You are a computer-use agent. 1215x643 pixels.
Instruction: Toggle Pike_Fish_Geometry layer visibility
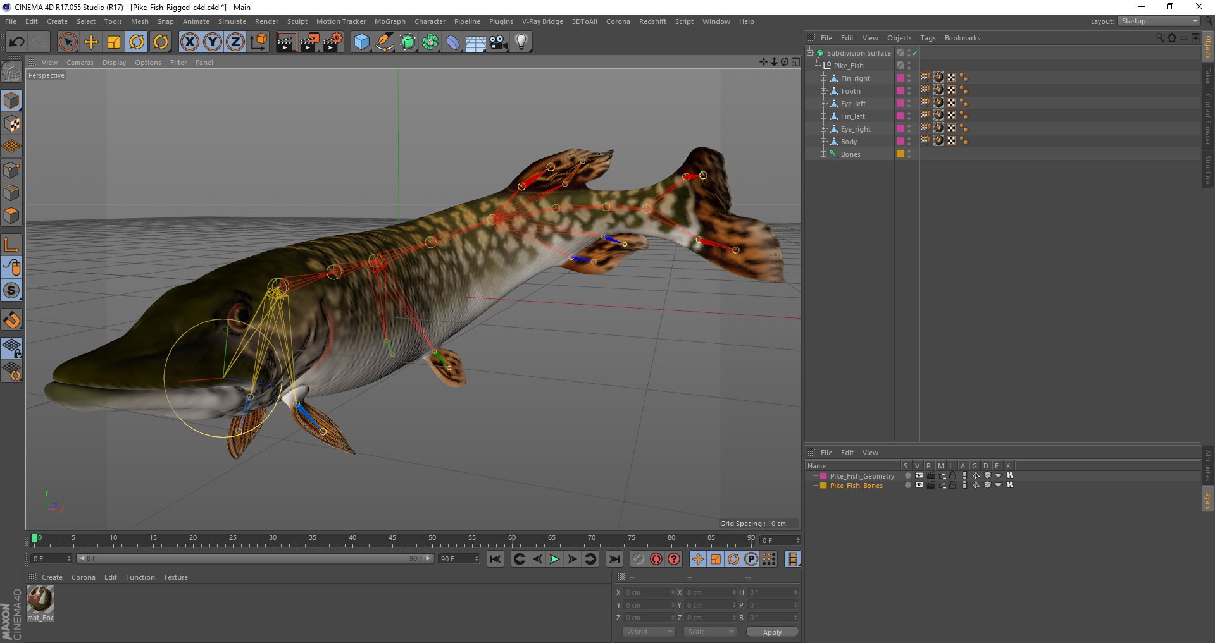tap(919, 476)
